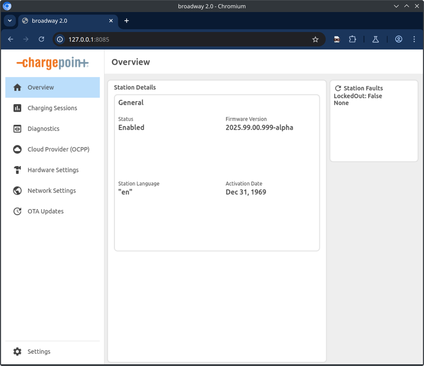Click the Overview home icon in sidebar
The image size is (424, 366).
coord(17,87)
